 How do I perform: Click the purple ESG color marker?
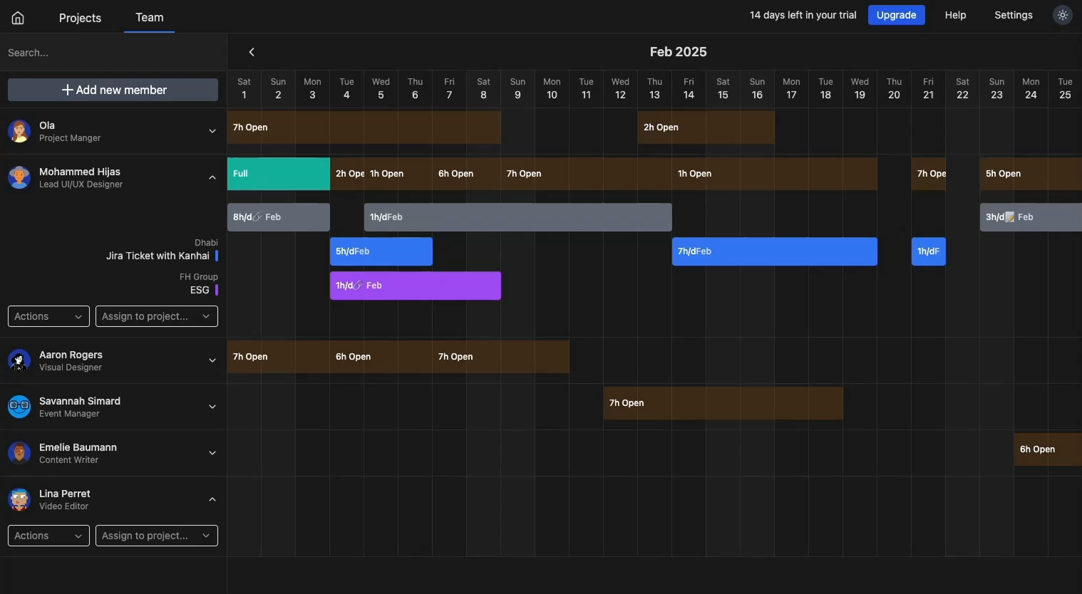point(217,290)
